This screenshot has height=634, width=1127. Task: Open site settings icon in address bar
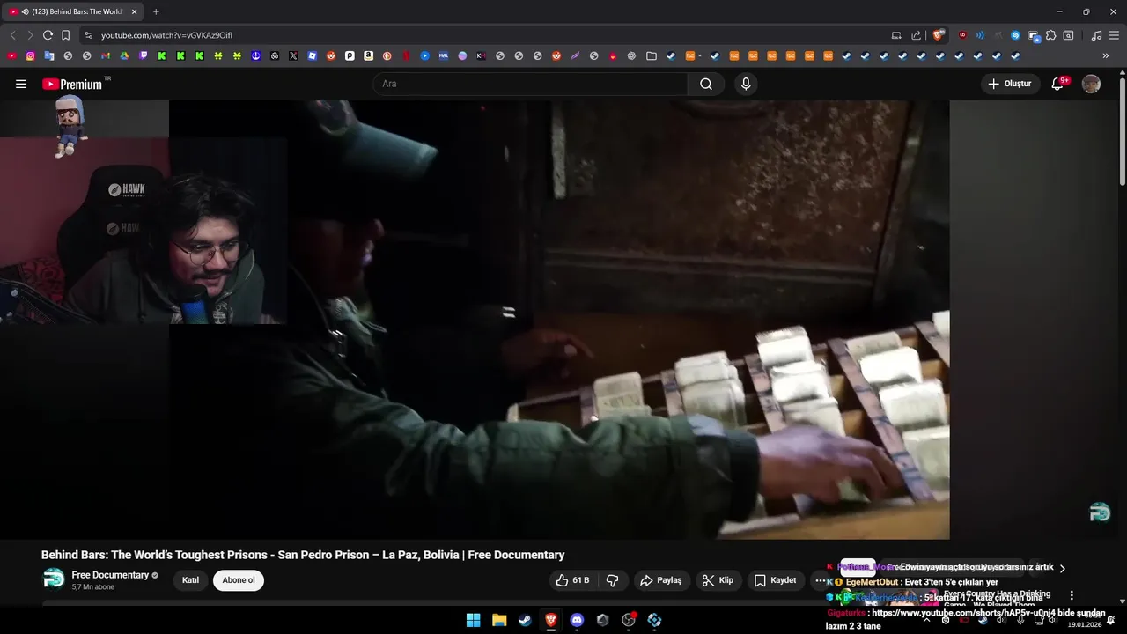pos(88,35)
